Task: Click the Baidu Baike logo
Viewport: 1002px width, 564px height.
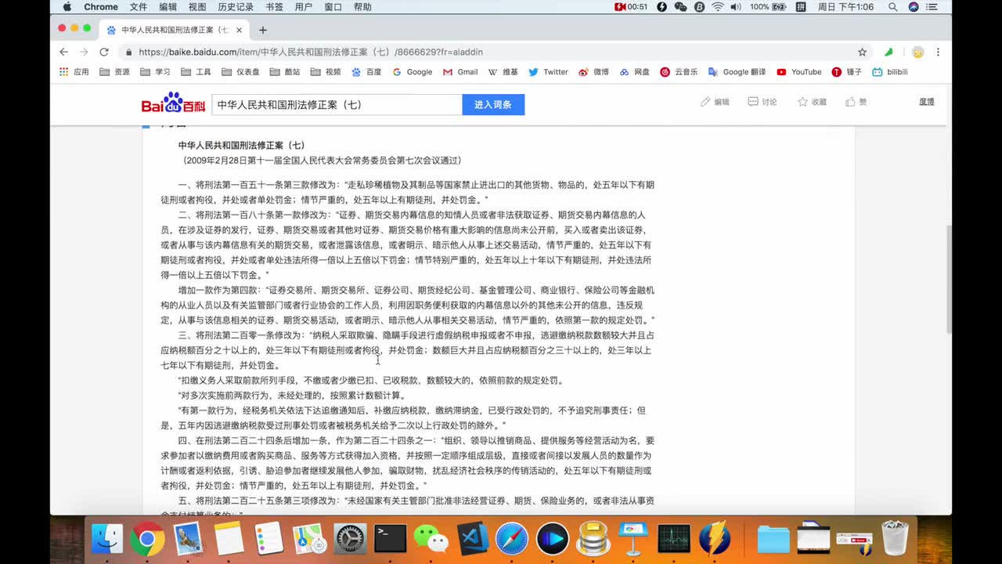Action: pos(173,104)
